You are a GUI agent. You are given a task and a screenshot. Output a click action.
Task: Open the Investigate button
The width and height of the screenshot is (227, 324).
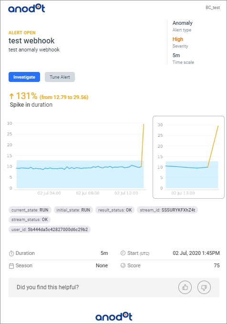tap(24, 77)
